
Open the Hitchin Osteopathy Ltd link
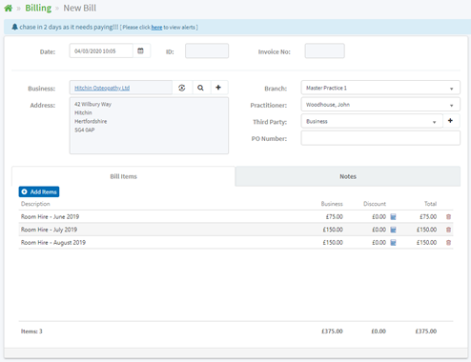point(102,88)
